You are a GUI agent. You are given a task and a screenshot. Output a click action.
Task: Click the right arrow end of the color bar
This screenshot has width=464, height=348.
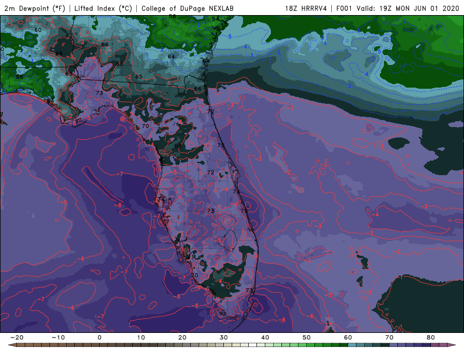[452, 345]
